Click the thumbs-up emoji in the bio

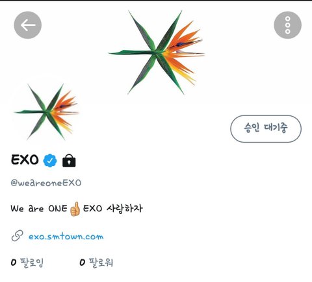click(x=75, y=209)
